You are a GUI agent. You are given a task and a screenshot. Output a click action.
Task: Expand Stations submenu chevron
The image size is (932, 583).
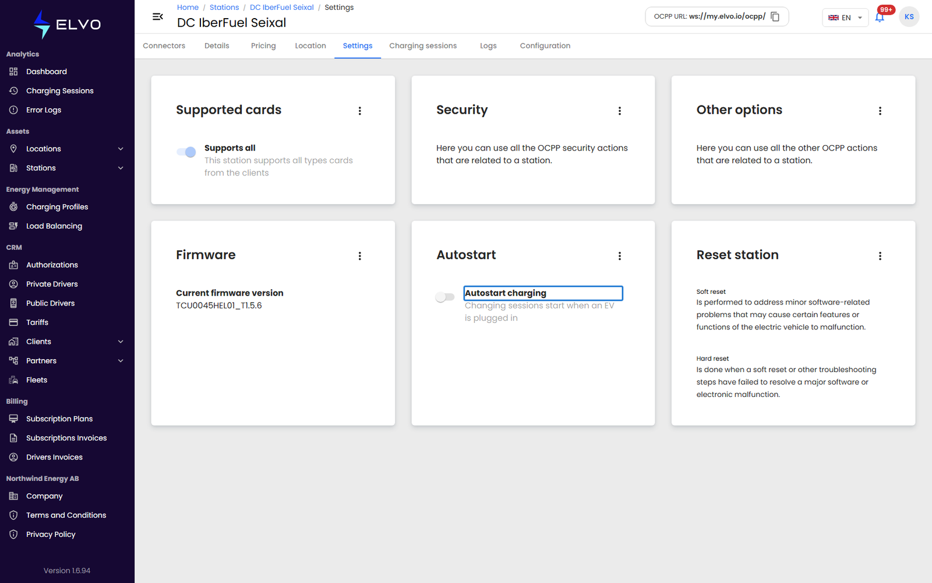(121, 168)
